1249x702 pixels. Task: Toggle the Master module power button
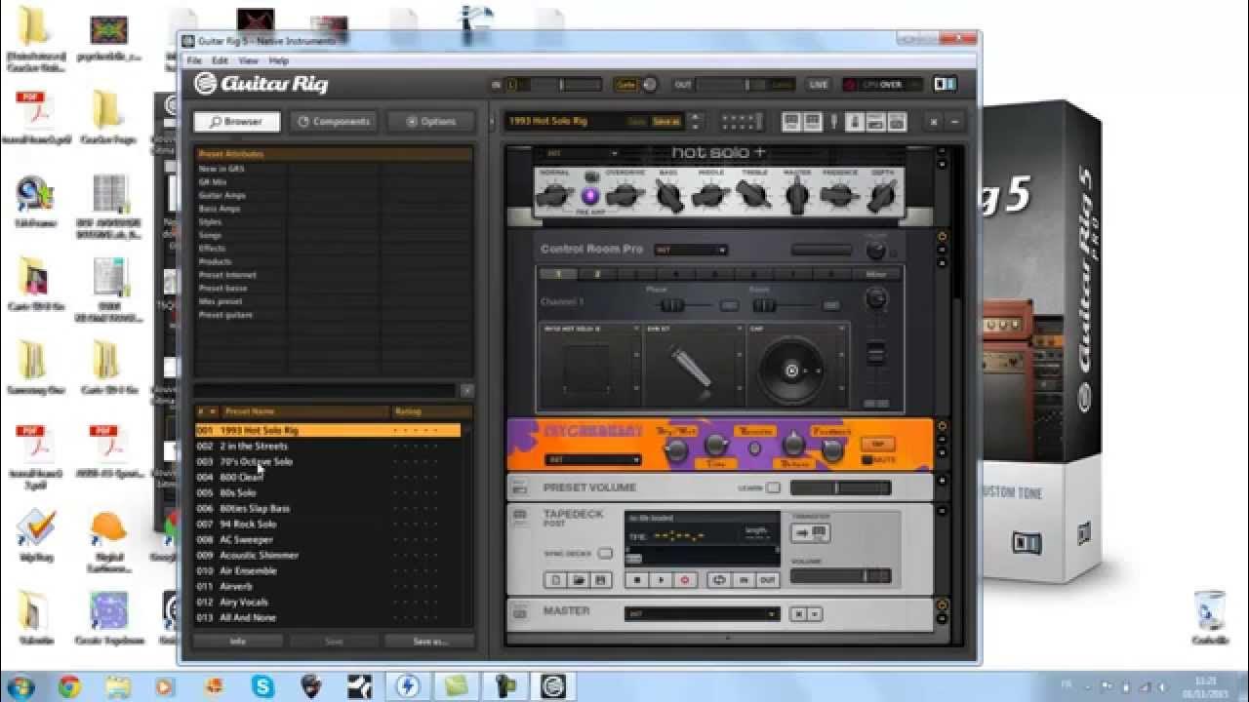click(x=943, y=605)
